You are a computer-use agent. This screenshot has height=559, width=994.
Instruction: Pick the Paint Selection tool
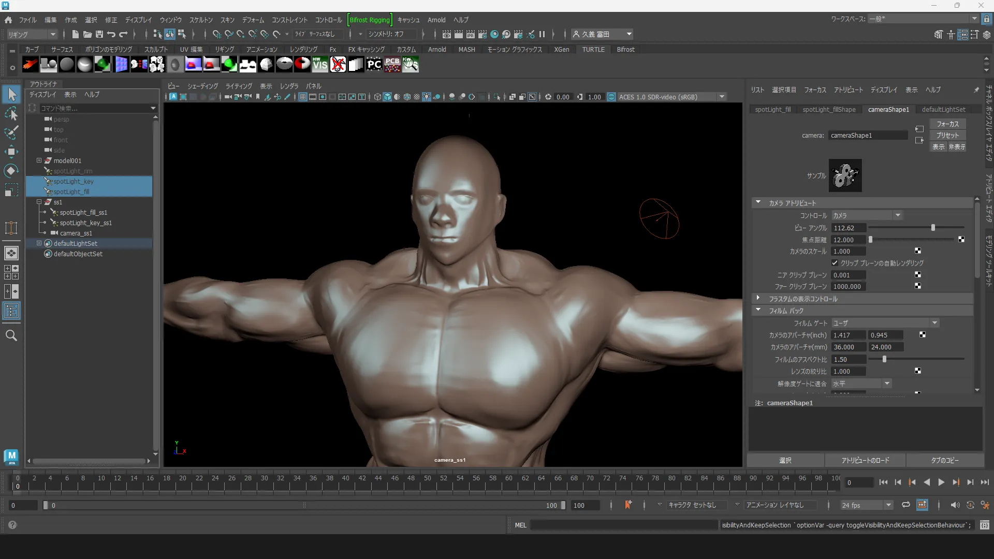click(x=11, y=133)
